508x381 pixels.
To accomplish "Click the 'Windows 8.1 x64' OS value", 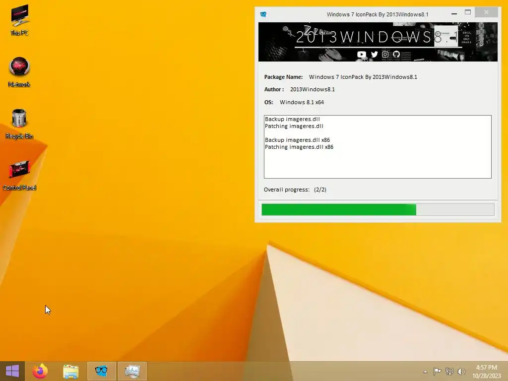I will [302, 102].
